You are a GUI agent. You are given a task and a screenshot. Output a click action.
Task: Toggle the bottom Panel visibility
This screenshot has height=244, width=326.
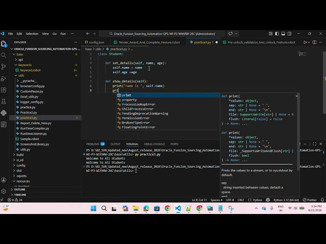click(x=283, y=34)
